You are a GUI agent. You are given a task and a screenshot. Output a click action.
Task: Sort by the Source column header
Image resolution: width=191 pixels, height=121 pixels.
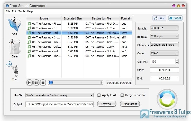(44, 18)
